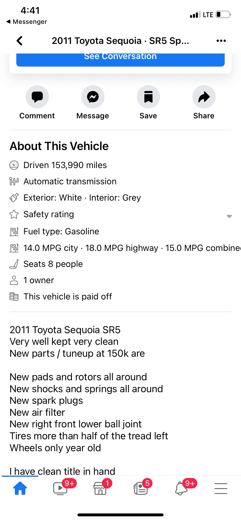The width and height of the screenshot is (241, 521).
Task: View notifications via the bell icon
Action: tap(181, 488)
